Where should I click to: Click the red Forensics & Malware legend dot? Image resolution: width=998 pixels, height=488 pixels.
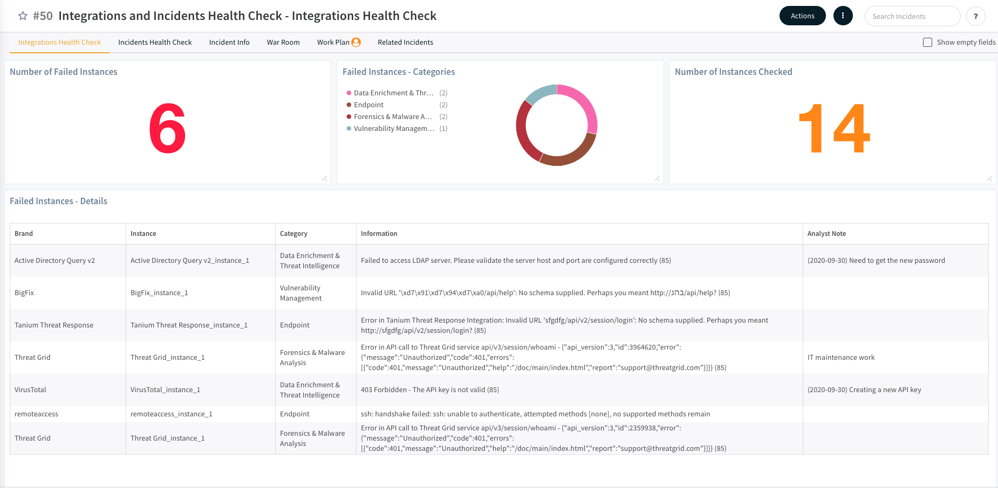tap(349, 116)
